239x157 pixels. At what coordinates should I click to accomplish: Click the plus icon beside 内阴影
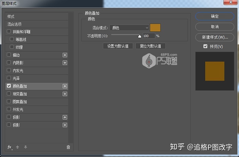point(65,63)
